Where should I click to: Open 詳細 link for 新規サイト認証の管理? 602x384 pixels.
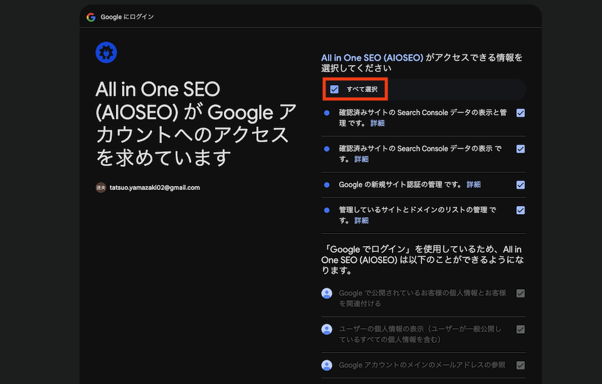coord(473,185)
